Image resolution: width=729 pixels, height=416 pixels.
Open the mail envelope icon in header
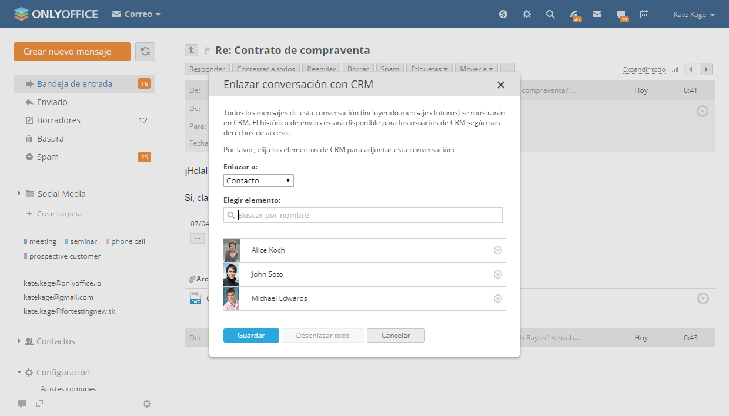(597, 14)
